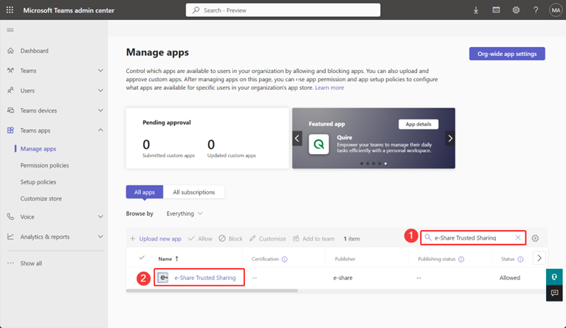Click the magnifier in app search box

(428, 237)
